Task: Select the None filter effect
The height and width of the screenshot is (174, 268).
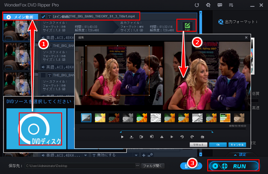Action: pyautogui.click(x=86, y=118)
